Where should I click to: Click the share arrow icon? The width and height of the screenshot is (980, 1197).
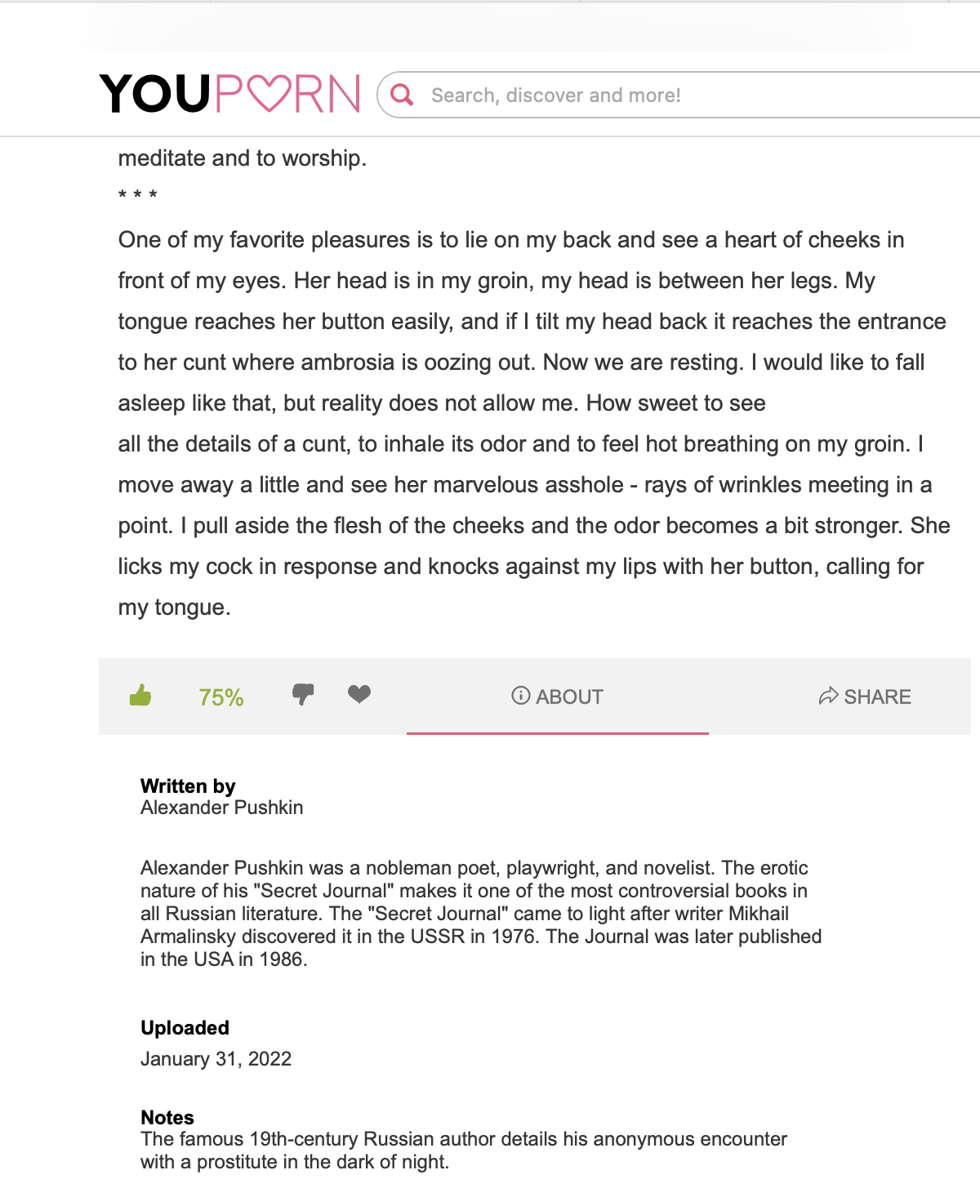tap(828, 696)
